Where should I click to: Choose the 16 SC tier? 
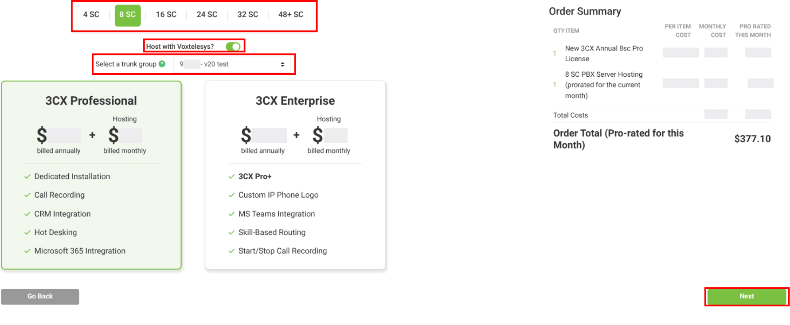(166, 15)
